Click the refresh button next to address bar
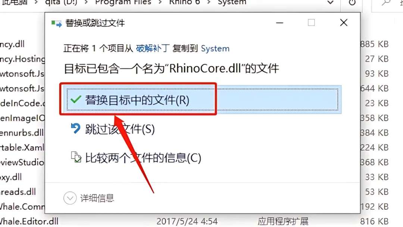 click(x=352, y=3)
